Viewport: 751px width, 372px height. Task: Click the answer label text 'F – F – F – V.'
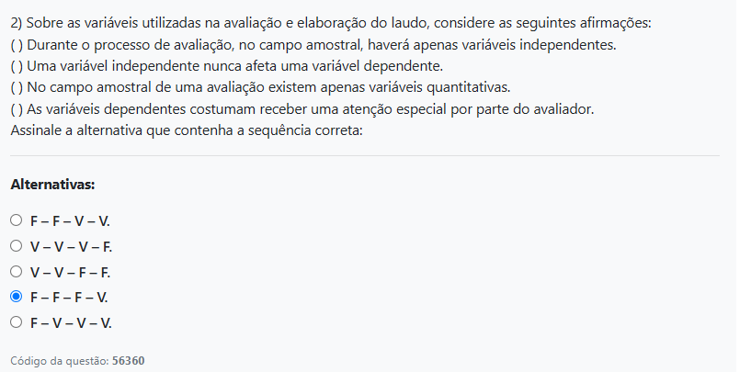point(69,298)
